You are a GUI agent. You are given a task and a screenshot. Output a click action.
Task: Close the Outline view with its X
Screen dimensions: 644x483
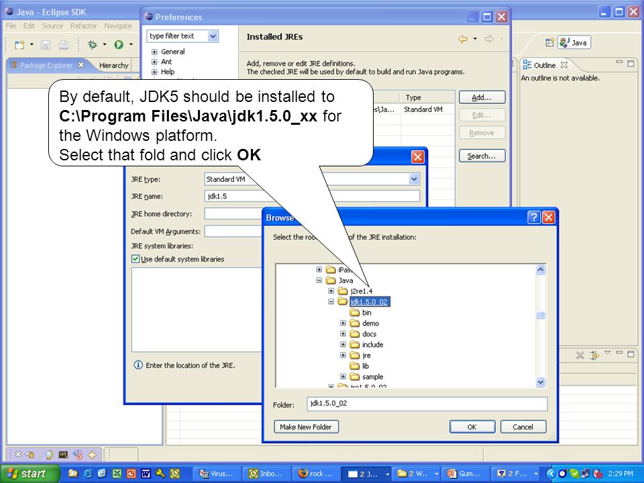pos(564,65)
